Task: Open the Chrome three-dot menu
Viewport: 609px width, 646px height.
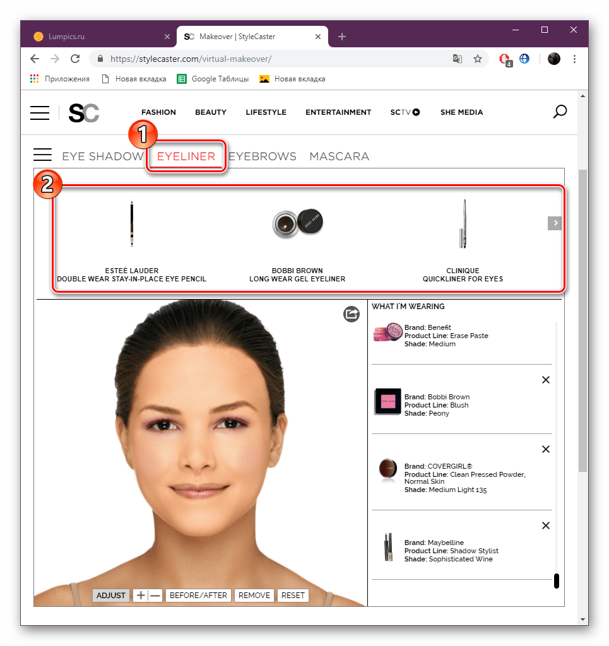Action: coord(574,59)
